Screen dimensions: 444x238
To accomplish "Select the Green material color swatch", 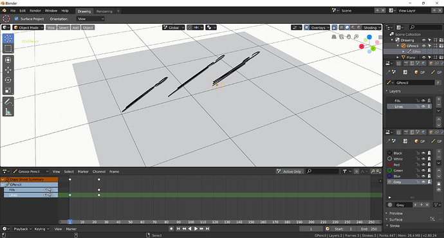I will click(x=390, y=170).
